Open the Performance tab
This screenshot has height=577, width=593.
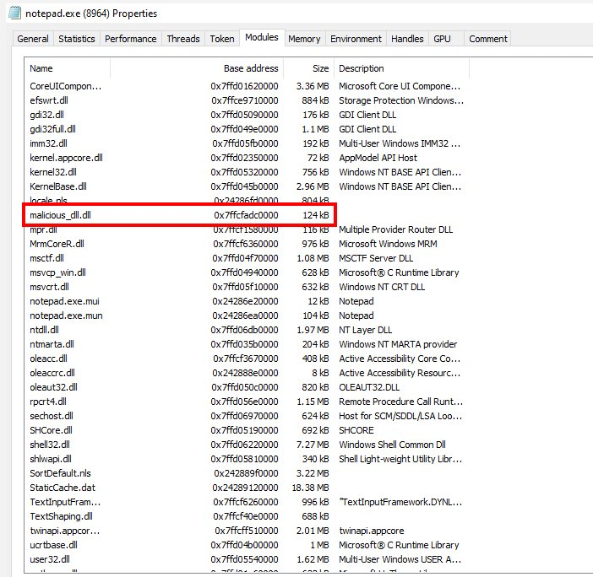[130, 39]
